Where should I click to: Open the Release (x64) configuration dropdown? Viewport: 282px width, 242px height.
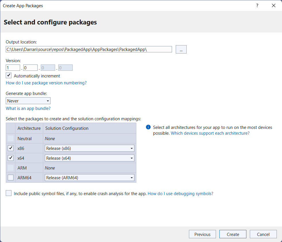pos(132,158)
